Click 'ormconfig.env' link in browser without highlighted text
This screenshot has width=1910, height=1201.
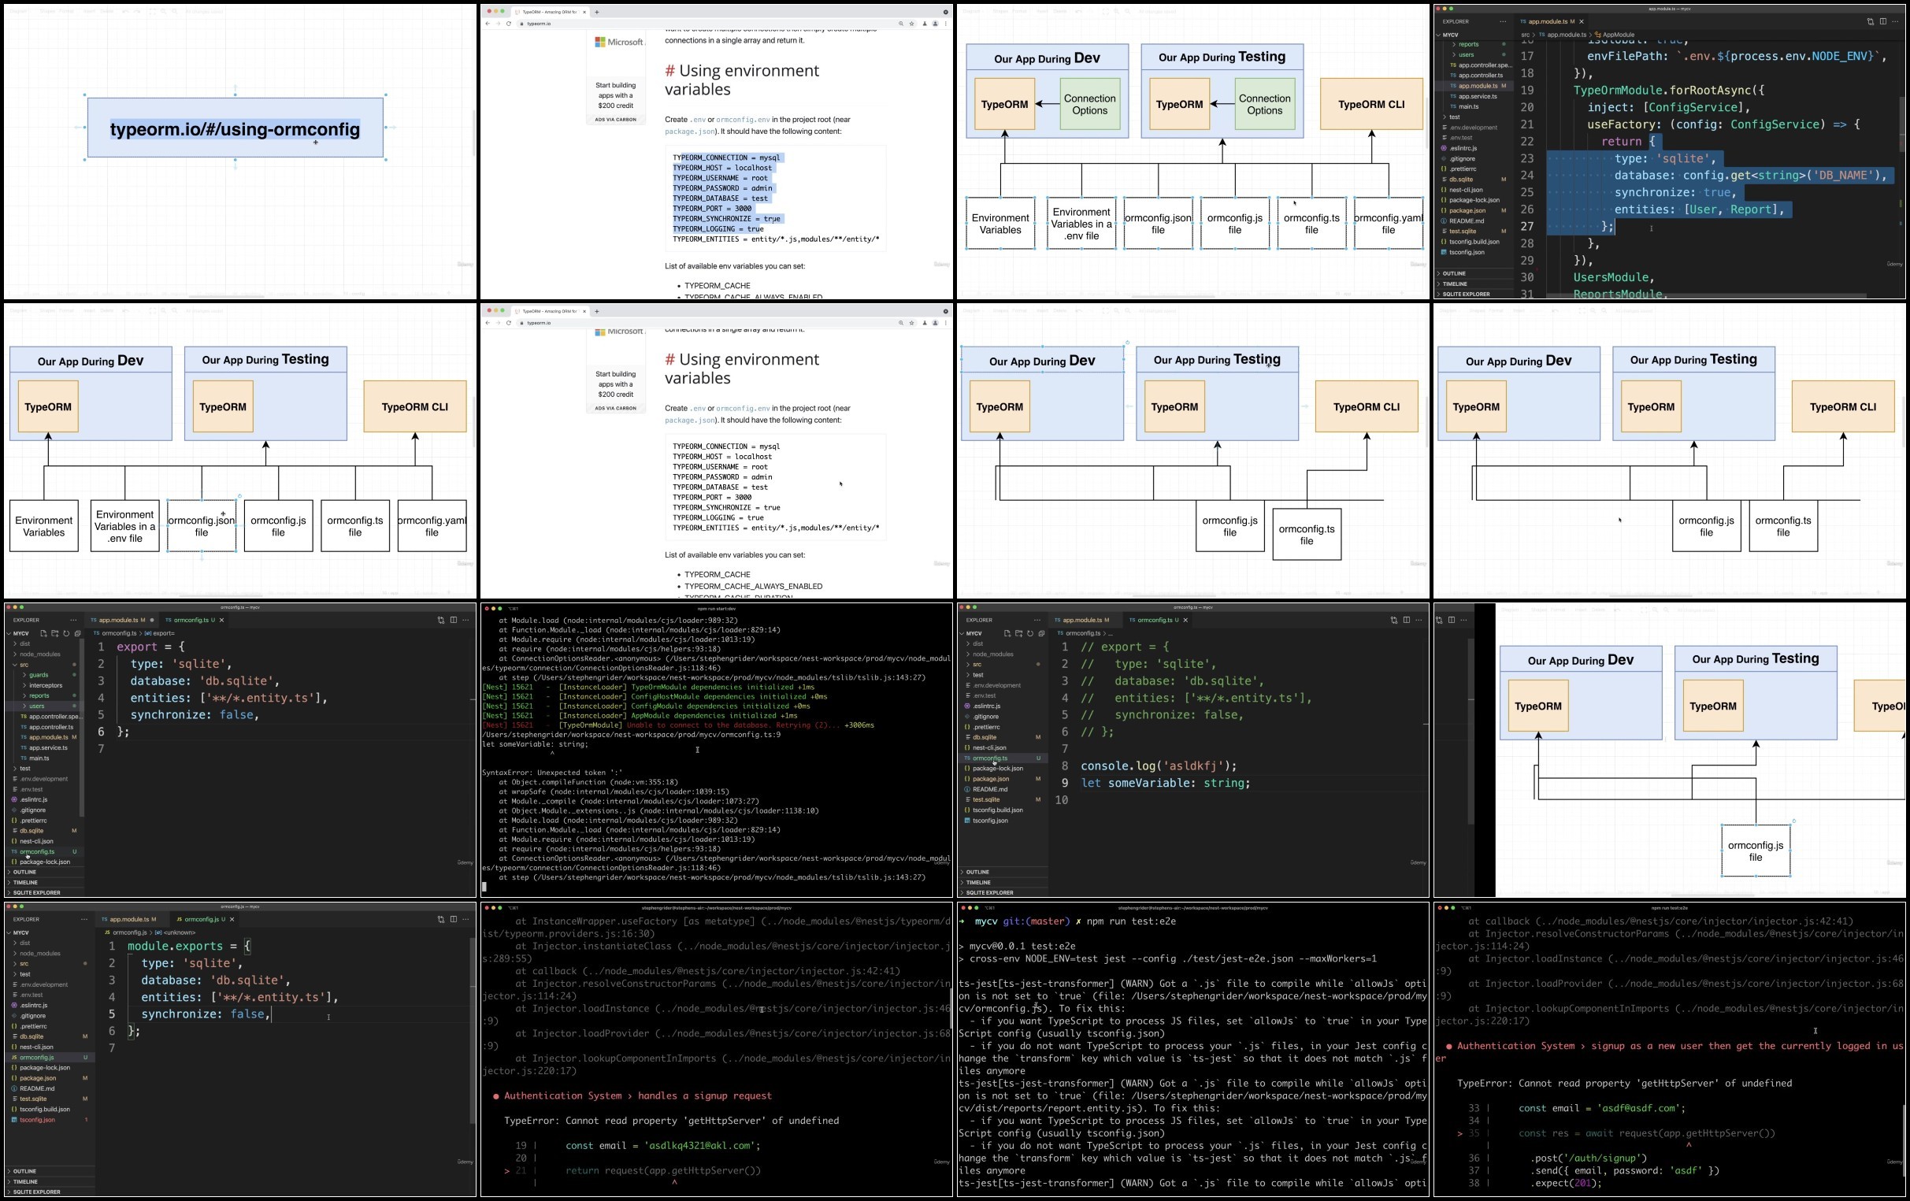(x=743, y=409)
